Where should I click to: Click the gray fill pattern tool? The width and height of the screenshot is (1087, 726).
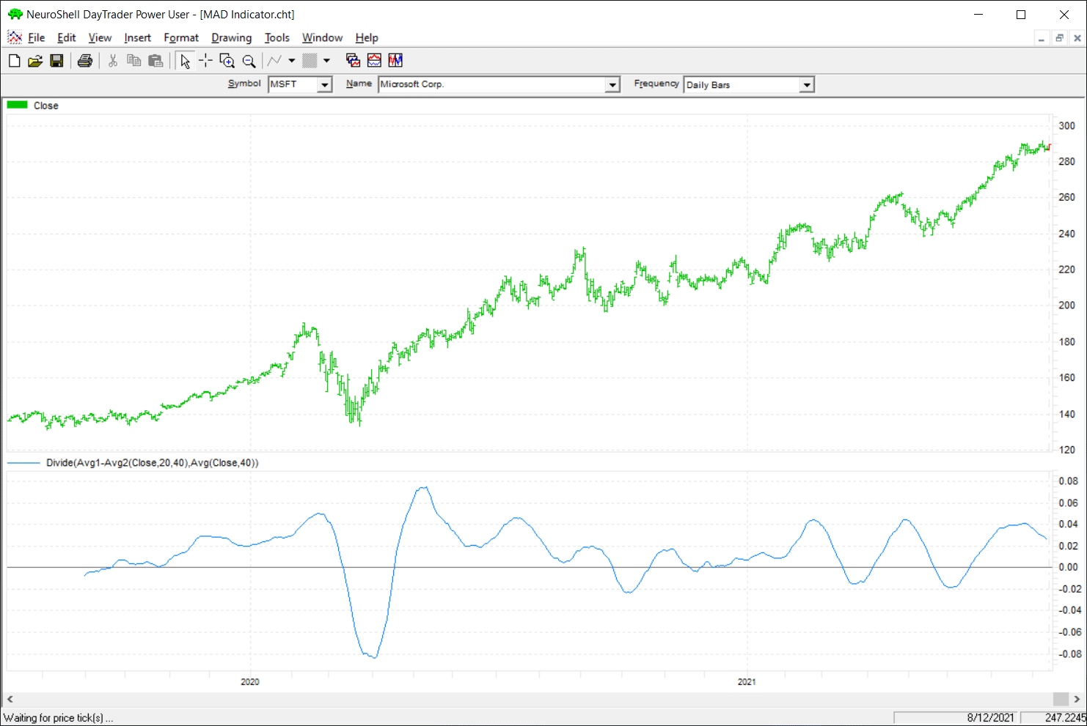point(310,61)
